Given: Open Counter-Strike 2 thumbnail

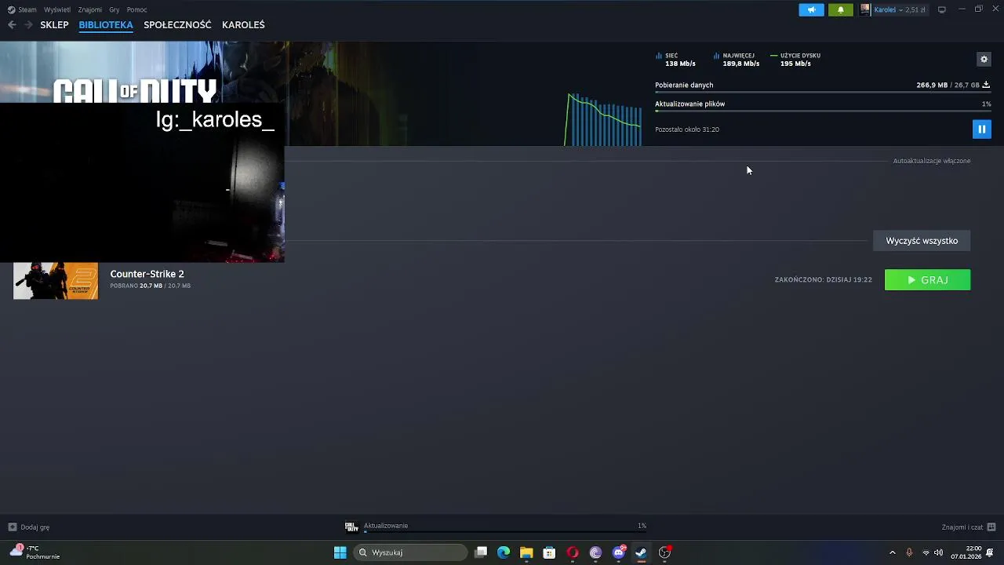Looking at the screenshot, I should click(56, 281).
